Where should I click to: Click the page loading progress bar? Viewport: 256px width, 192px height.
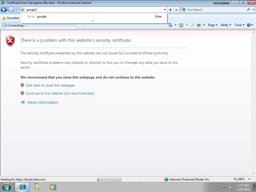(x=109, y=179)
